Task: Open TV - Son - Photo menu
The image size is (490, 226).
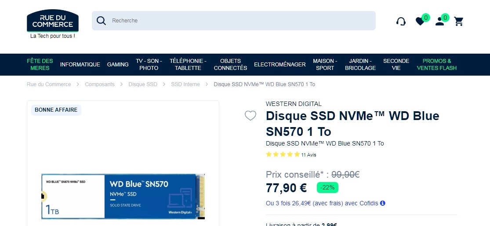Action: [149, 64]
